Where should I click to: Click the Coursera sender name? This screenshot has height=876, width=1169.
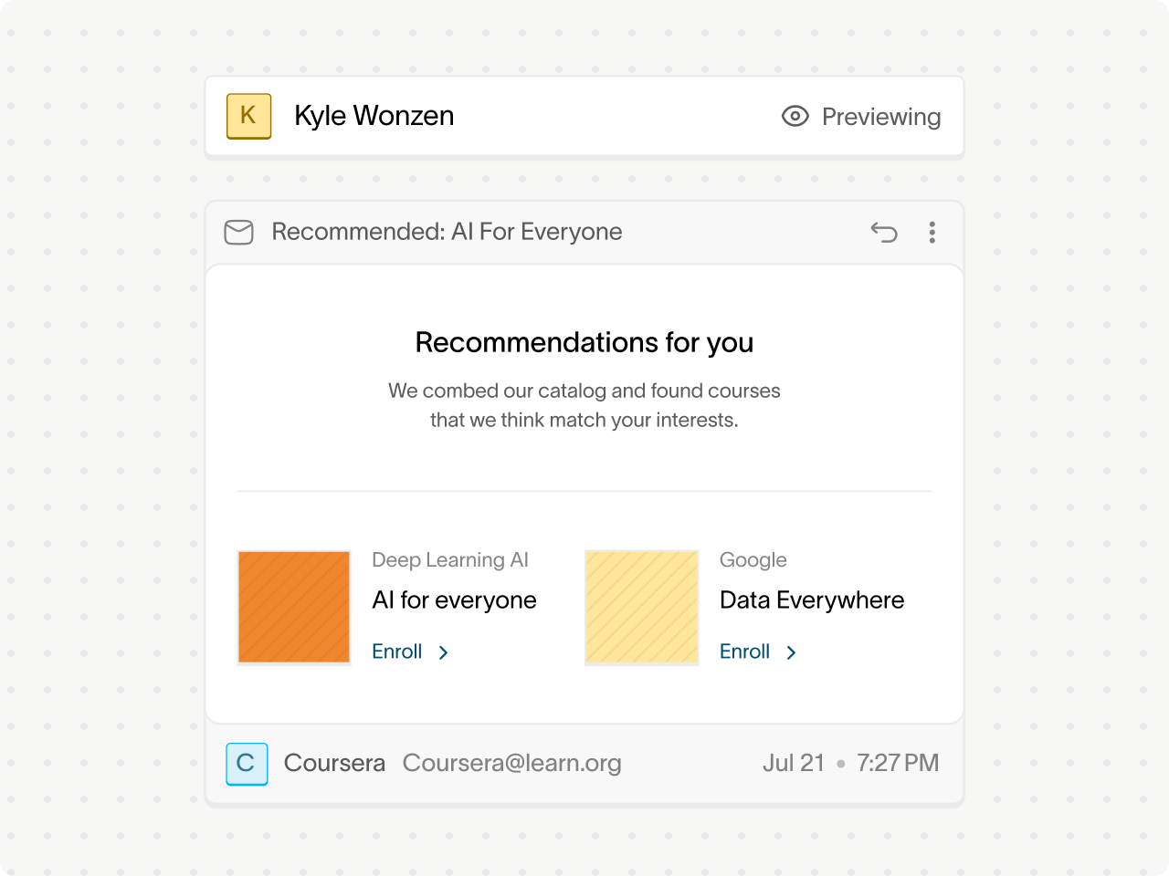pyautogui.click(x=334, y=763)
